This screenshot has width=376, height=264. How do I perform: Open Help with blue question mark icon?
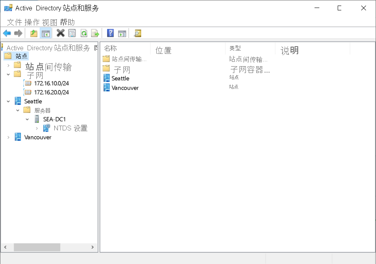pyautogui.click(x=110, y=33)
